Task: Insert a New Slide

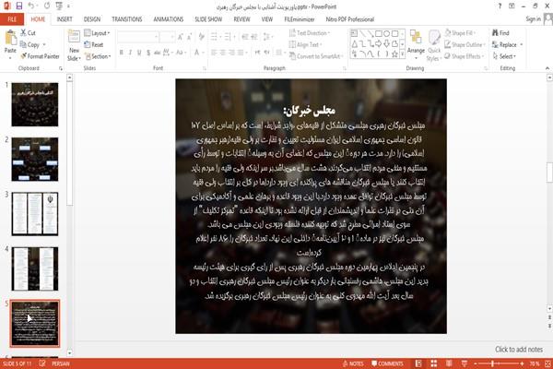Action: [x=74, y=45]
